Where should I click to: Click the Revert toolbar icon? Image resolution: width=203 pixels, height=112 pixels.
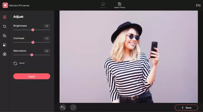103,4
